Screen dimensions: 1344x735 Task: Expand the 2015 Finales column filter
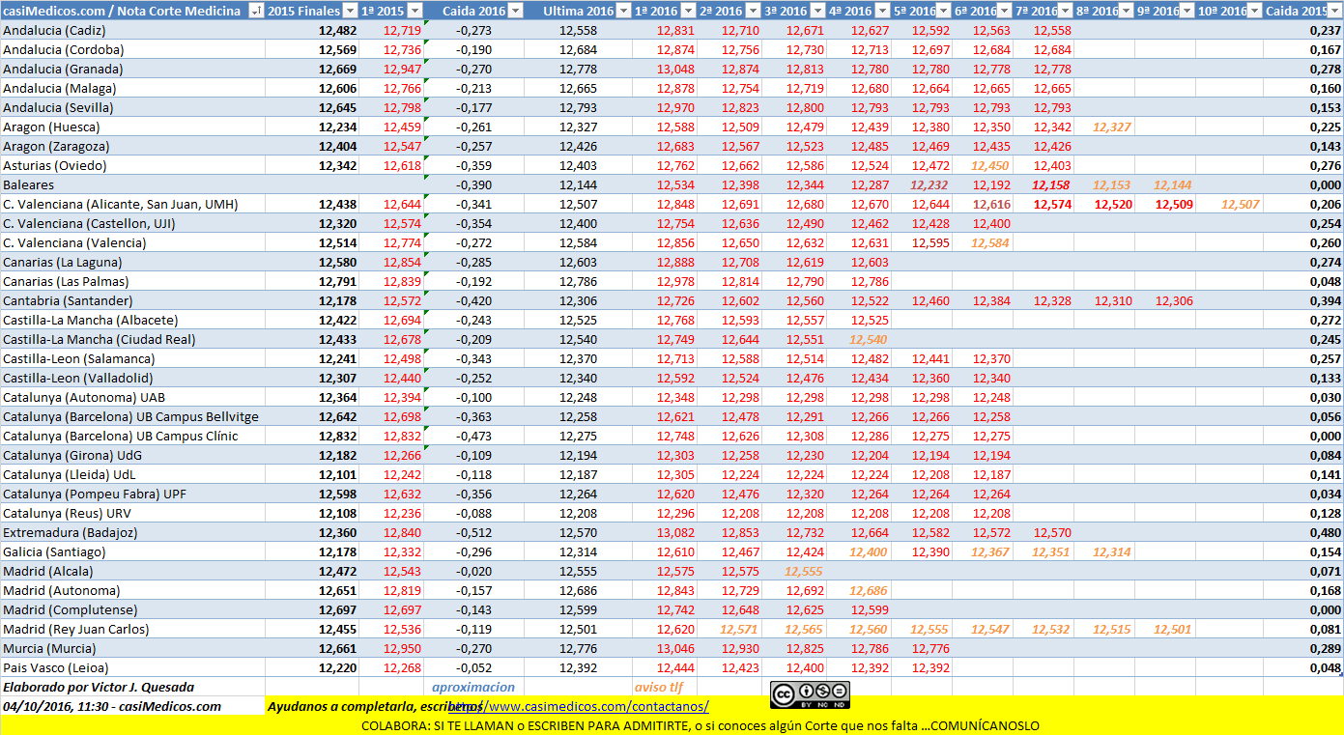[x=350, y=11]
